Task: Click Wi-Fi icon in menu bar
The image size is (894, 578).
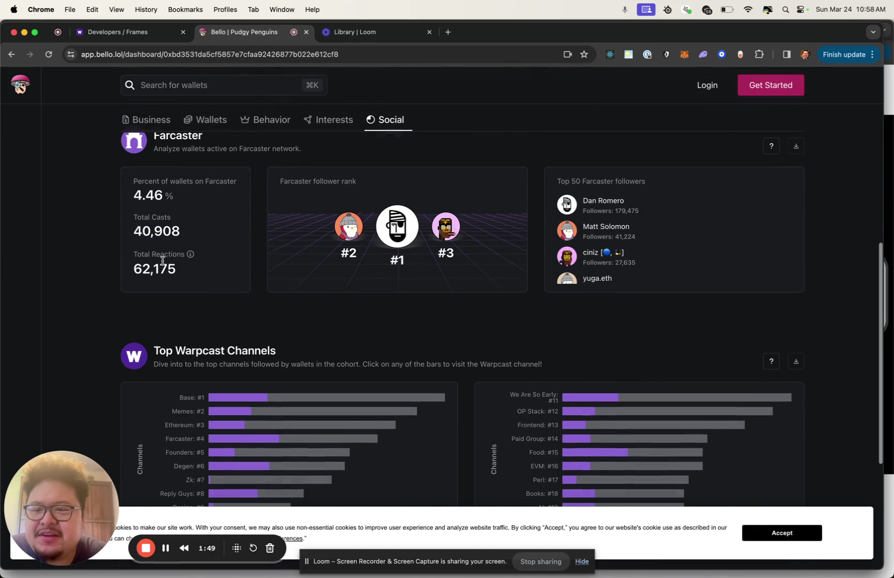Action: (x=748, y=10)
